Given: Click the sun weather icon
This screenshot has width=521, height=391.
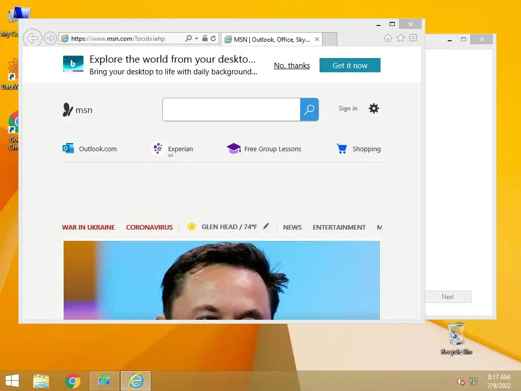Looking at the screenshot, I should [x=191, y=227].
